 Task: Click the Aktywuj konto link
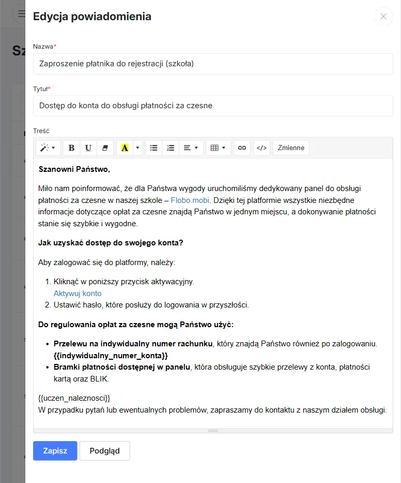click(78, 293)
